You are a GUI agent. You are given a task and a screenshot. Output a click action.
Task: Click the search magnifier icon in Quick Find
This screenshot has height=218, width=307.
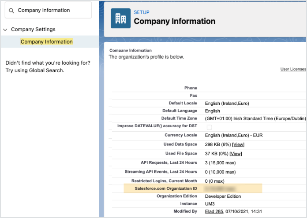coord(11,10)
